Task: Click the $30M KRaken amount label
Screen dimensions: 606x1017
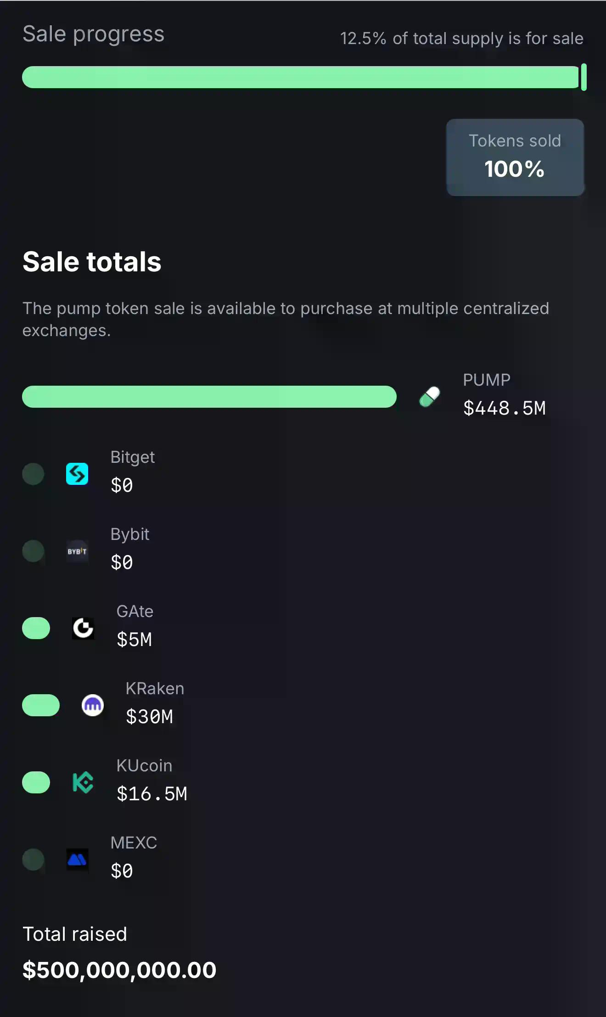Action: [150, 716]
